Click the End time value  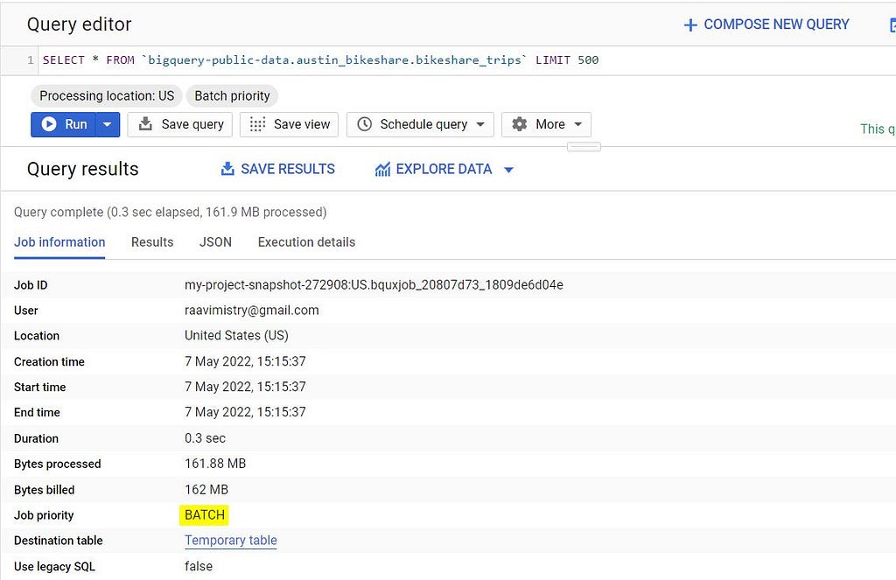tap(245, 412)
